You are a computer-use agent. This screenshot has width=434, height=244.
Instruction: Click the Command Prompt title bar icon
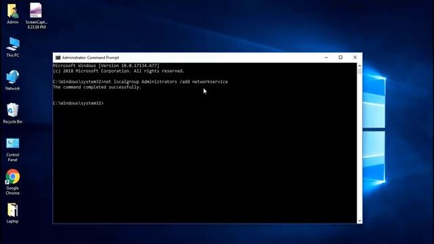[58, 58]
